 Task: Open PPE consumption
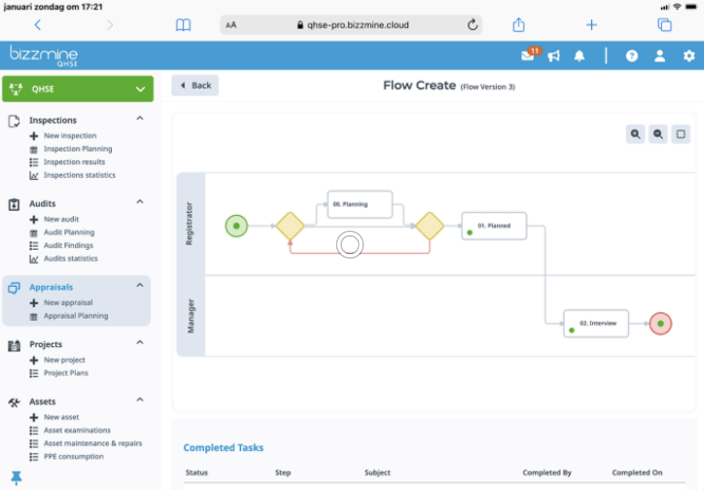(74, 457)
